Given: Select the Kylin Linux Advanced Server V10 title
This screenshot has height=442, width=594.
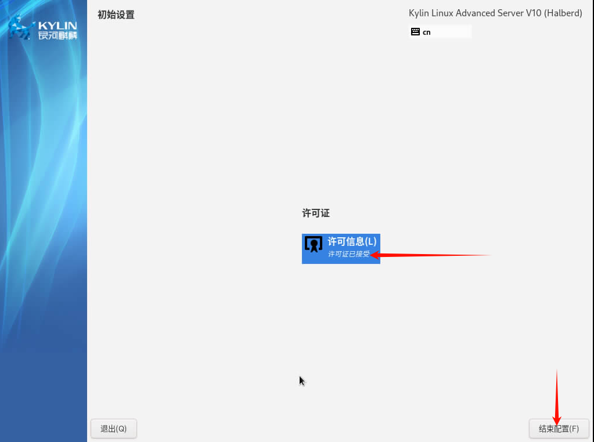Looking at the screenshot, I should coord(495,13).
